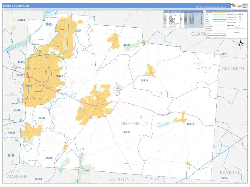Click the MONTGOMERY county label
This screenshot has height=187, width=250.
click(11, 95)
